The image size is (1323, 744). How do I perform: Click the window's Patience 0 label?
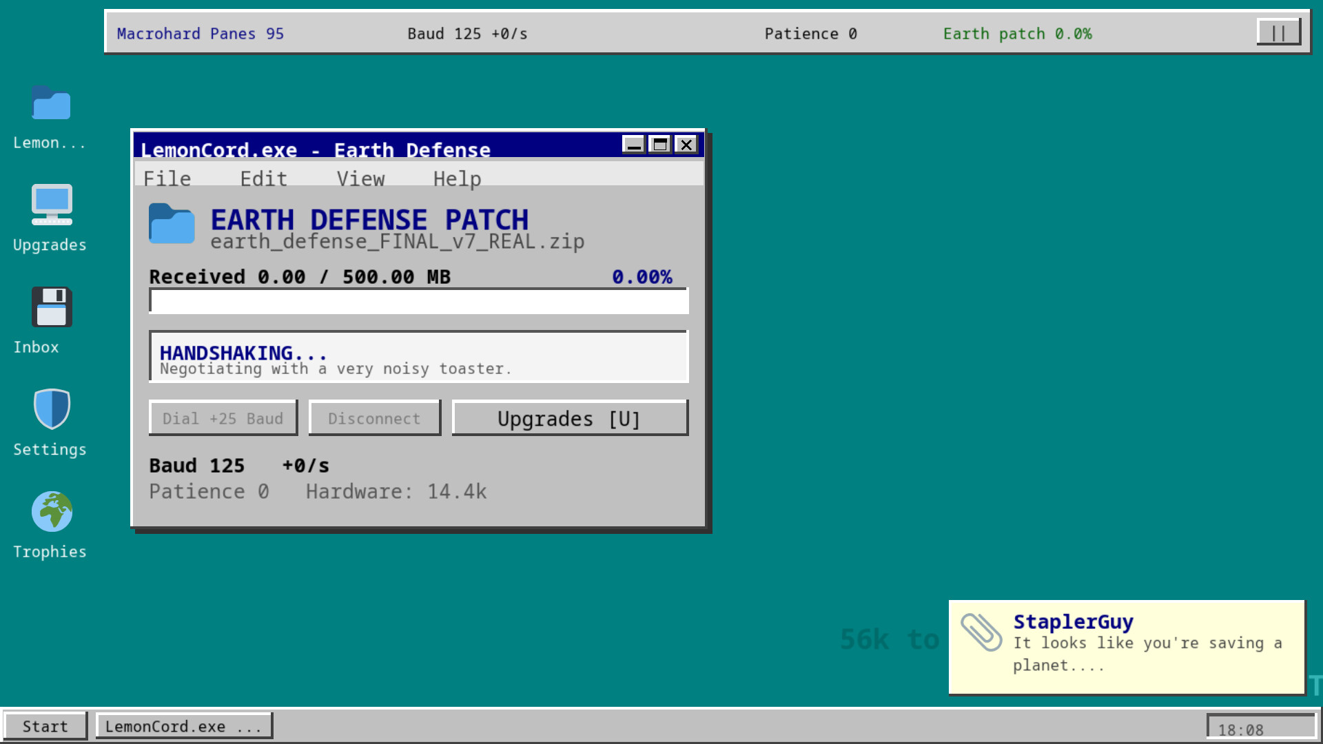click(x=209, y=491)
